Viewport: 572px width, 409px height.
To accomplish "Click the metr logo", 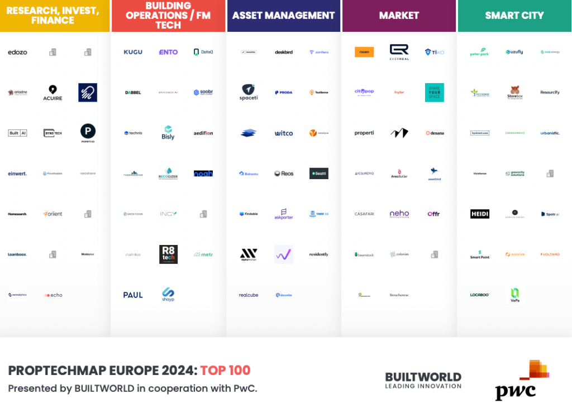I will pyautogui.click(x=203, y=254).
